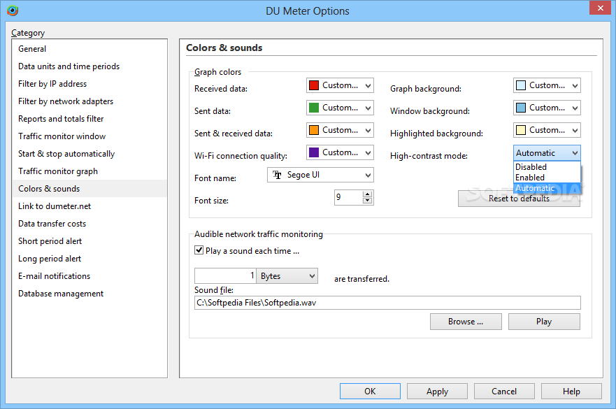The height and width of the screenshot is (409, 616).
Task: Click Play to preview the sound file
Action: coord(544,322)
